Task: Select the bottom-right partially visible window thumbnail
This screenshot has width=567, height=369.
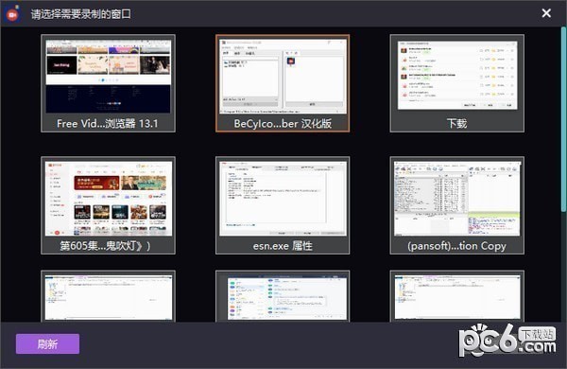Action: click(x=457, y=296)
